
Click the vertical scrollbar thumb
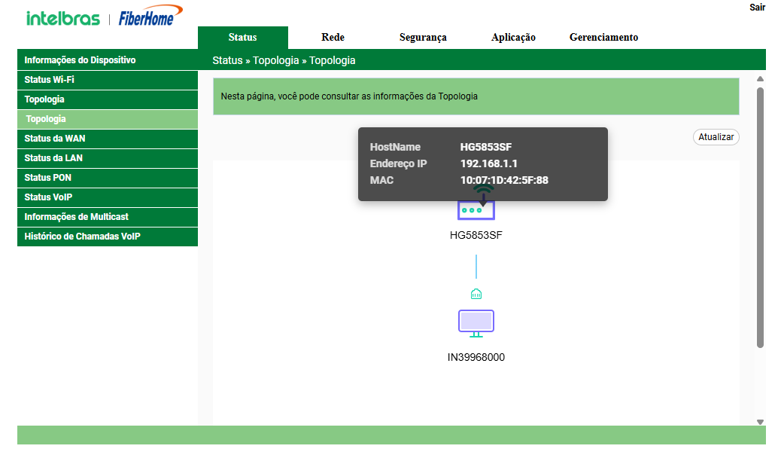(760, 218)
